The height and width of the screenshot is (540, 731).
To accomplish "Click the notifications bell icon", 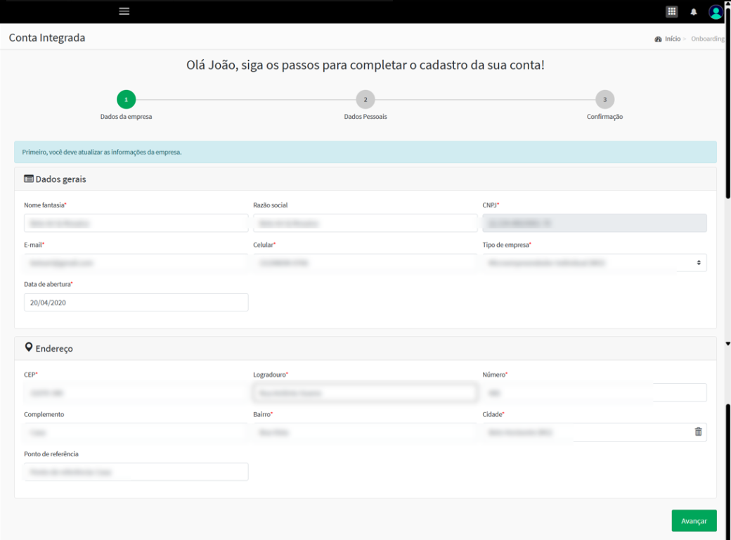I will click(694, 12).
